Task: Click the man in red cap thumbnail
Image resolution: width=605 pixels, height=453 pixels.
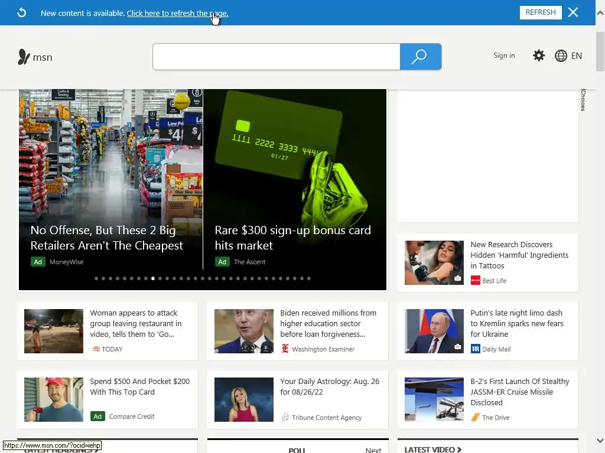Action: (54, 399)
